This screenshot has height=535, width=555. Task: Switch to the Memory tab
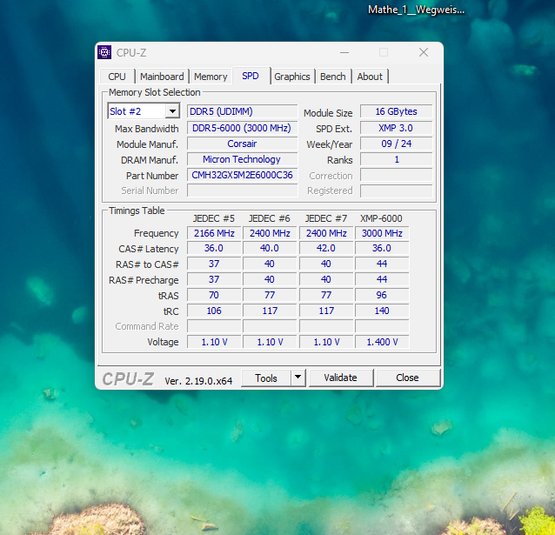click(x=211, y=77)
